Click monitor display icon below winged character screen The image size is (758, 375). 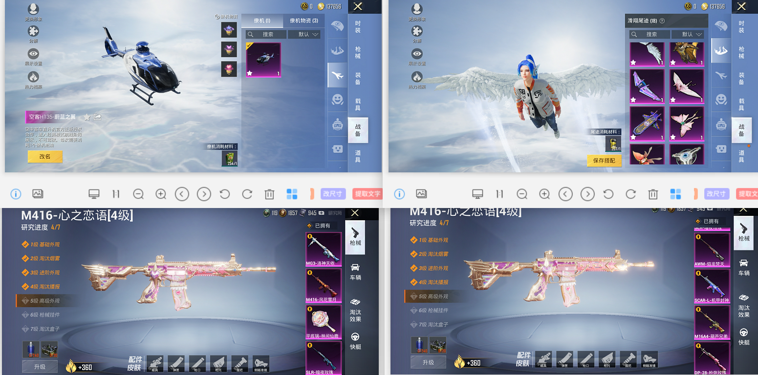tap(477, 194)
